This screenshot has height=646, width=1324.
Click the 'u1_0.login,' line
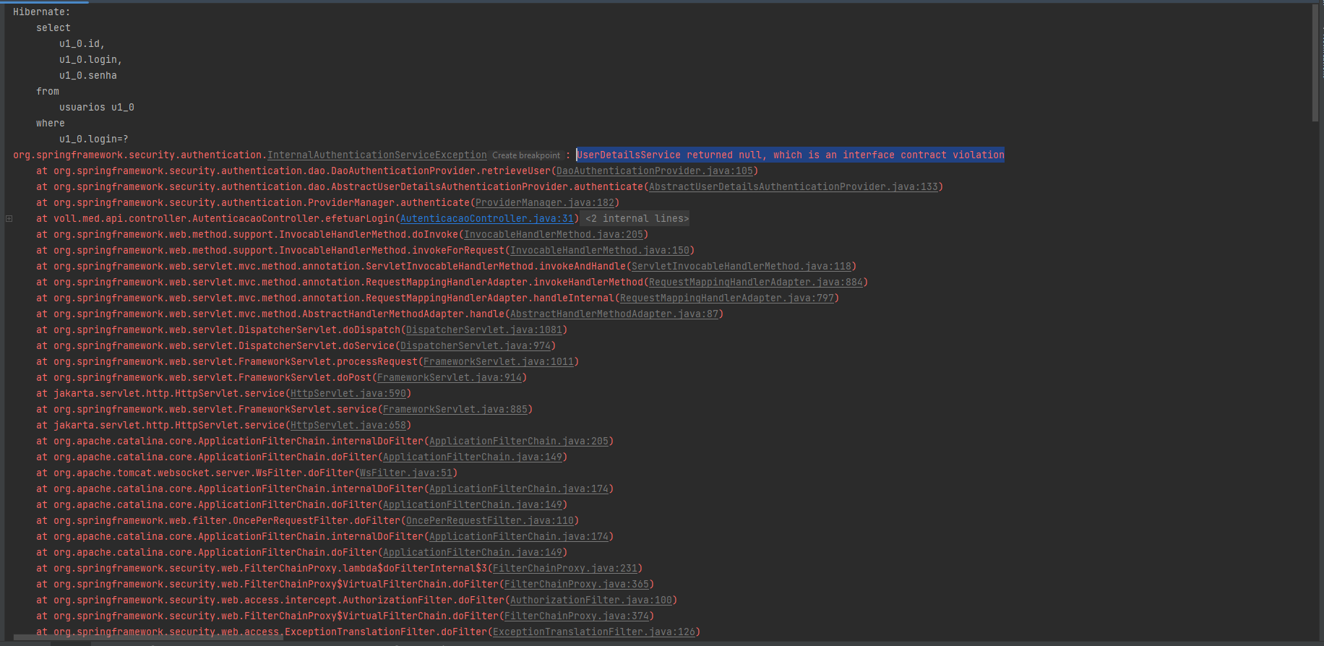(x=91, y=59)
